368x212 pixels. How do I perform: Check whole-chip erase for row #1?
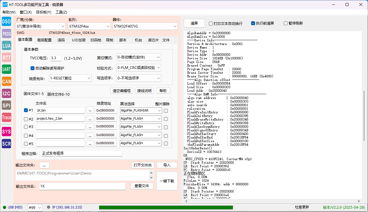coord(166,111)
